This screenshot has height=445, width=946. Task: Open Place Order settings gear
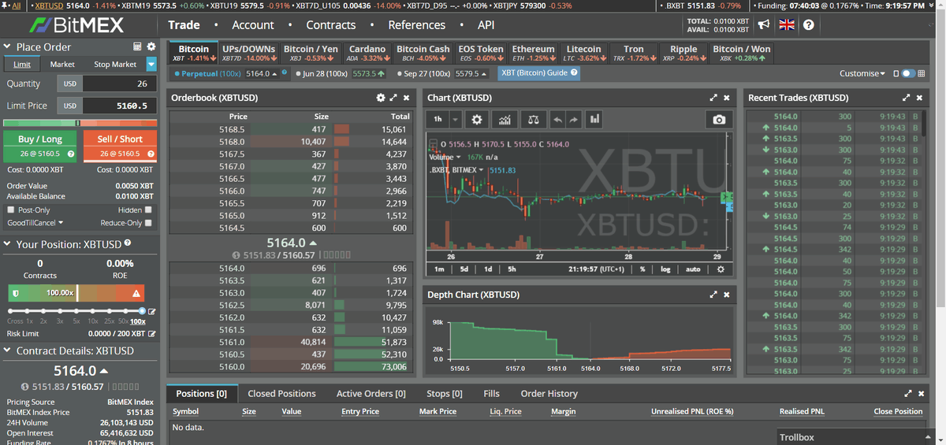(x=151, y=46)
